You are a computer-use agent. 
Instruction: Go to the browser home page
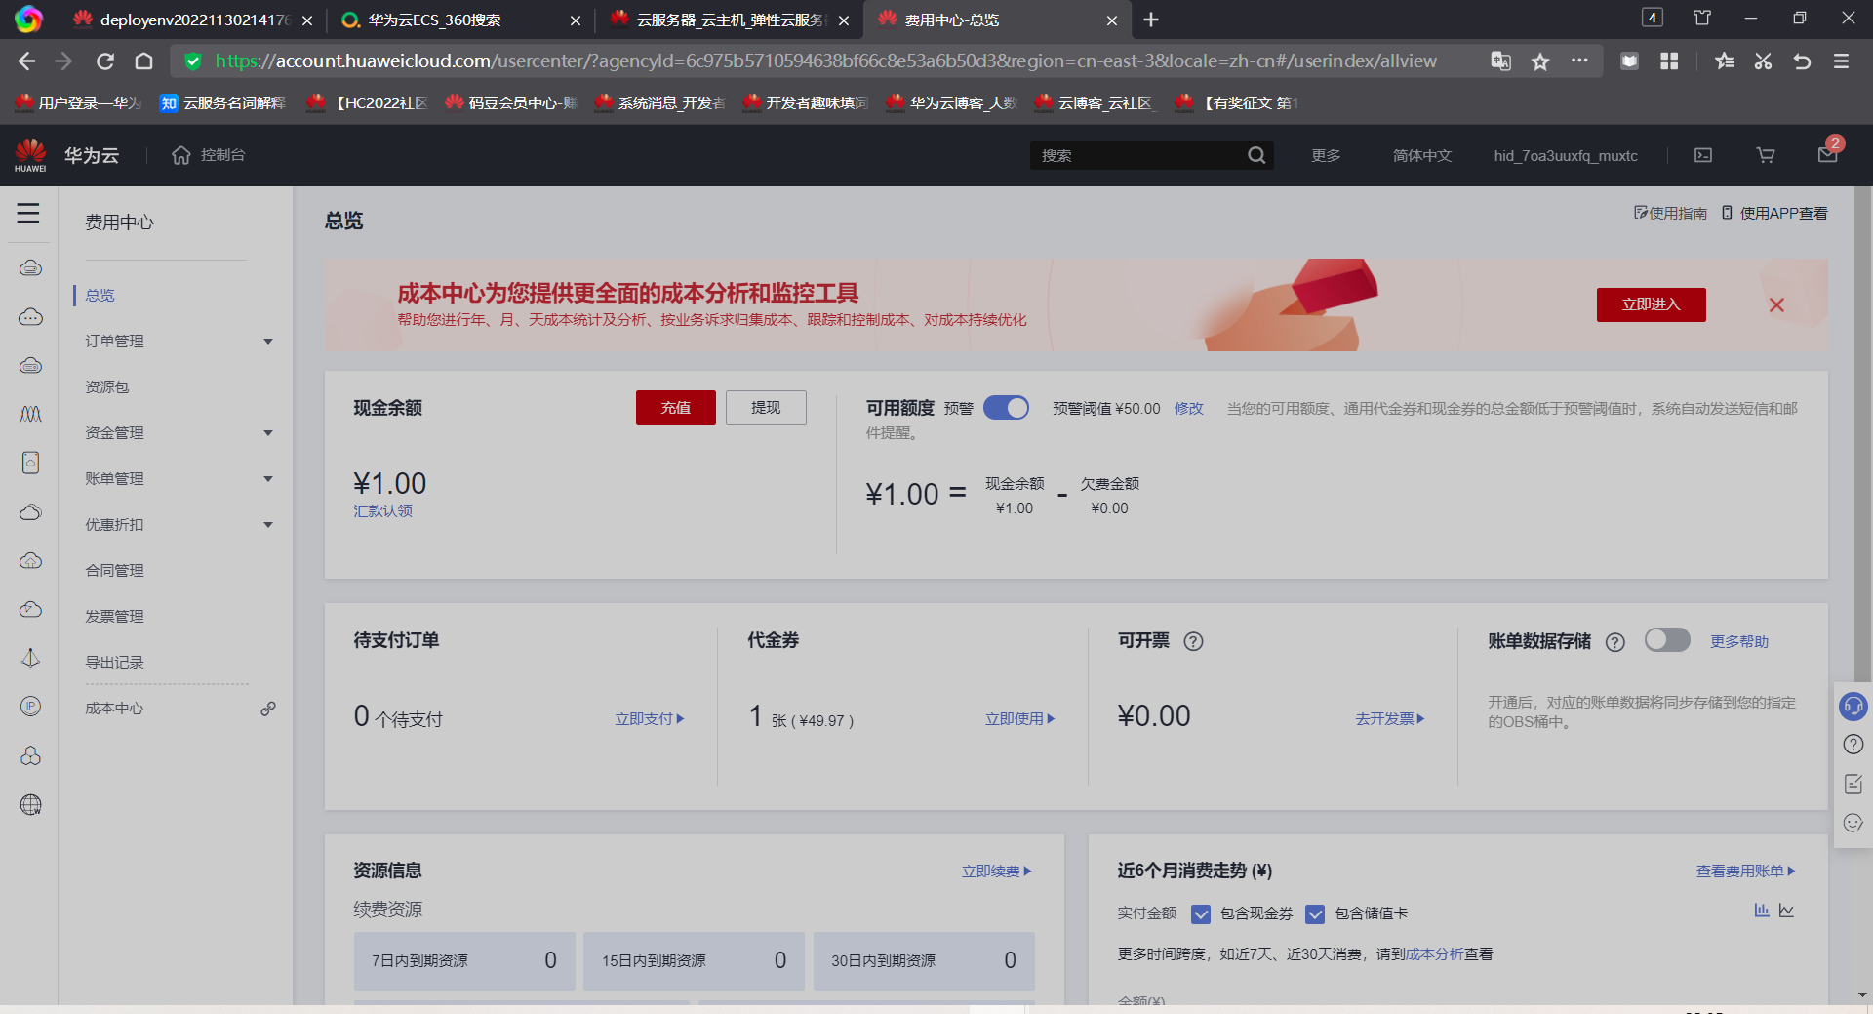[143, 61]
